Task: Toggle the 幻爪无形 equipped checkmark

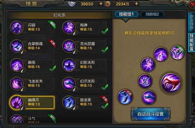Action: point(105,87)
